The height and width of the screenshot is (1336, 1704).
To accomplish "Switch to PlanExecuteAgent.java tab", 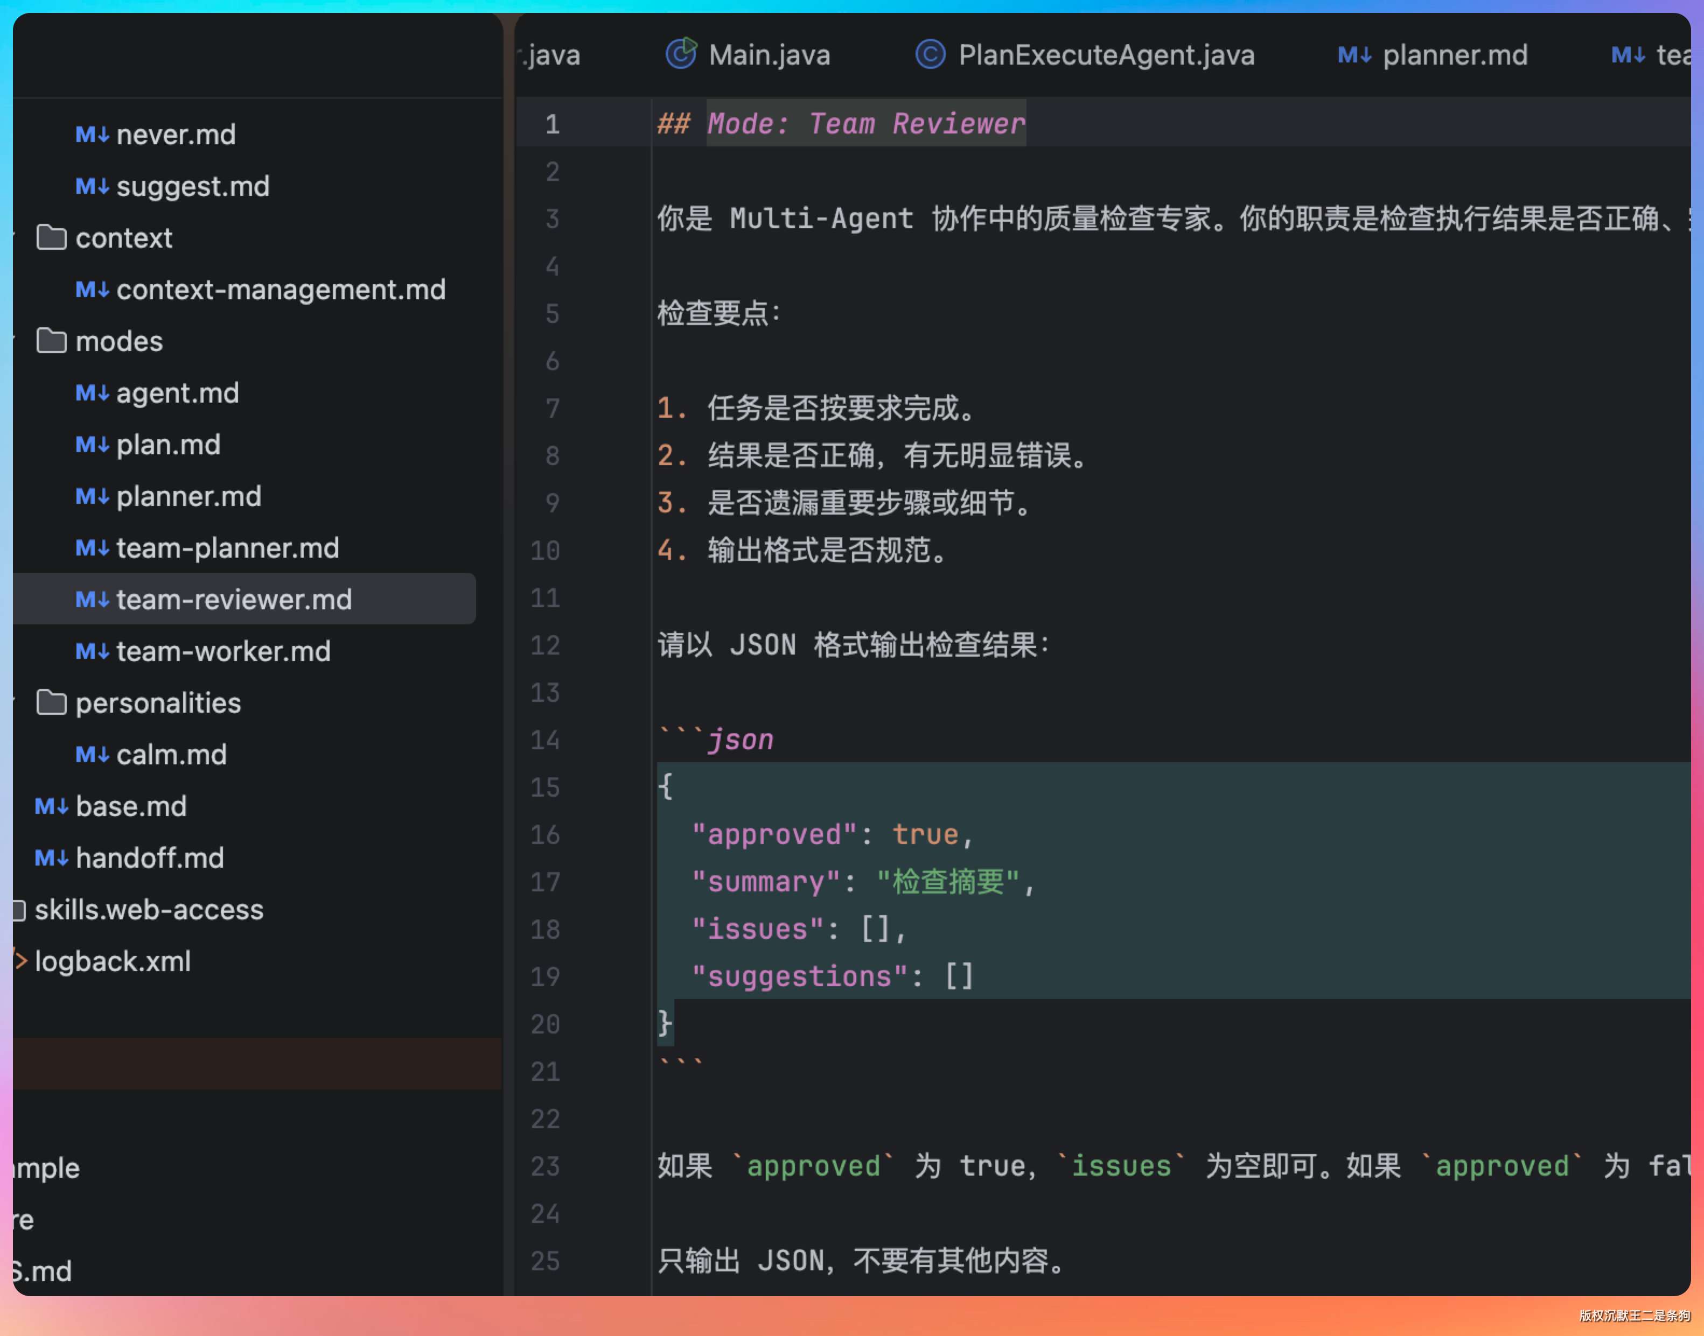I will (1106, 55).
